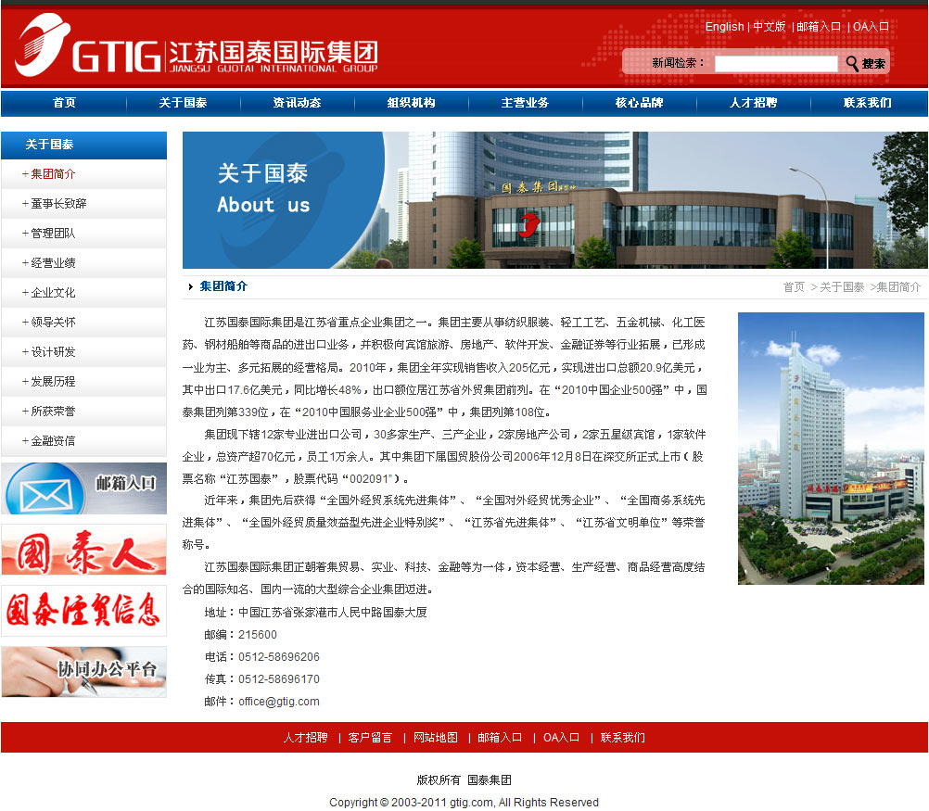Click the 关于国泰 About us banner image
929x811 pixels.
pyautogui.click(x=554, y=200)
